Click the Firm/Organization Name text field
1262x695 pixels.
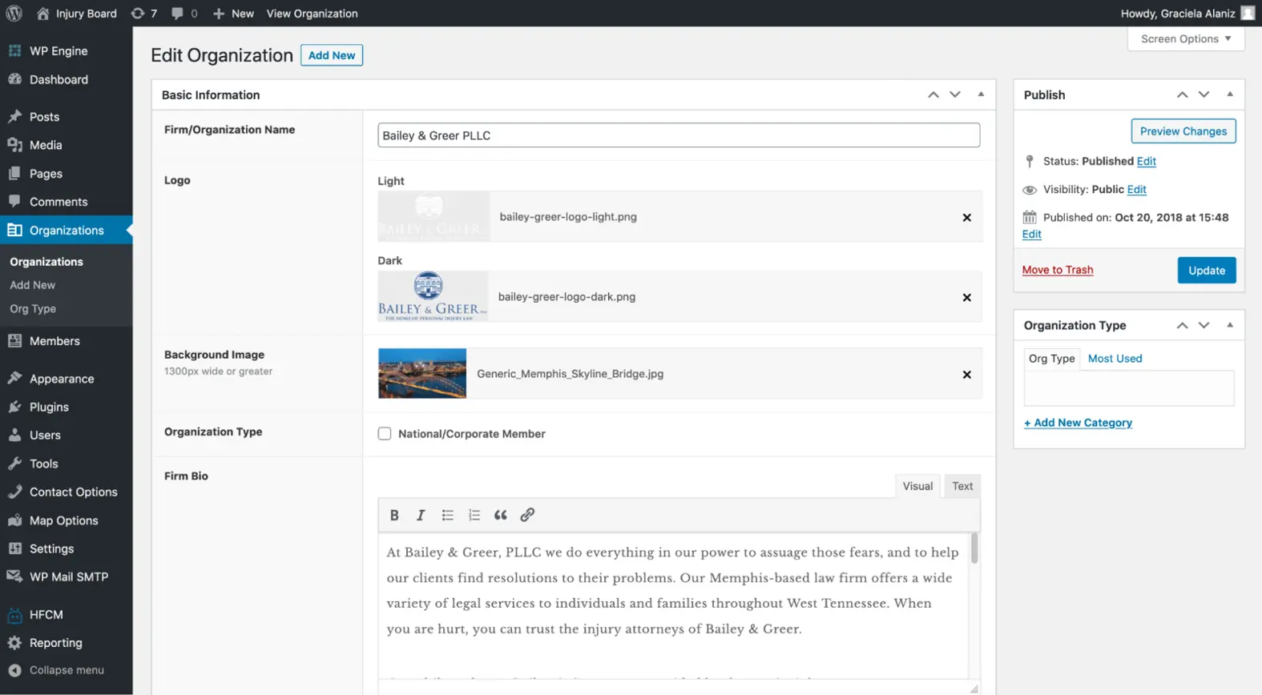(x=678, y=135)
